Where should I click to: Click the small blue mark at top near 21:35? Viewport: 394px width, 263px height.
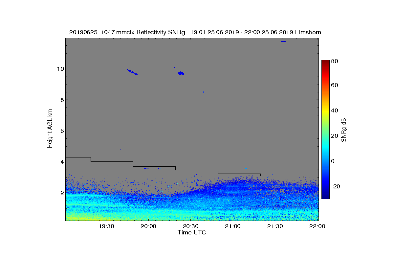pos(283,41)
